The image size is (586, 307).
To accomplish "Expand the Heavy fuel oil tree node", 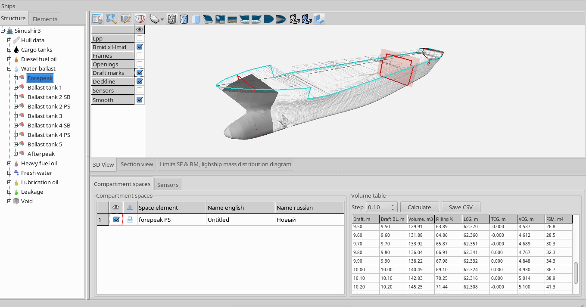I will tap(9, 163).
